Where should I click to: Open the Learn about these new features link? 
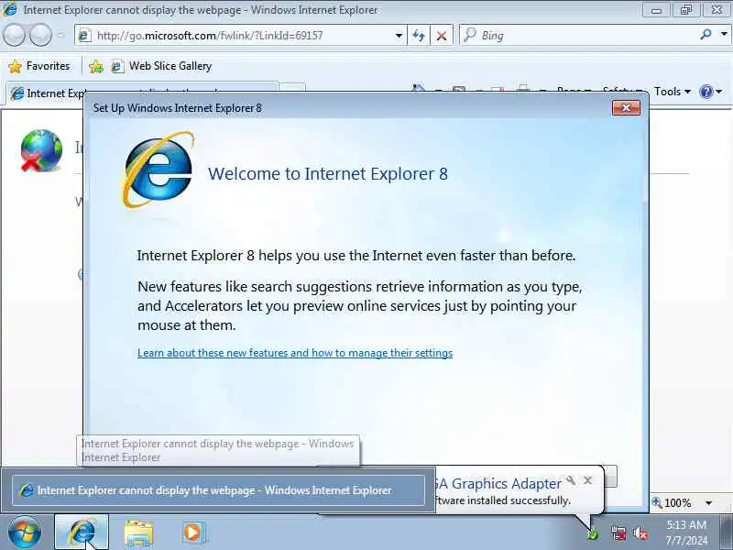pos(295,353)
